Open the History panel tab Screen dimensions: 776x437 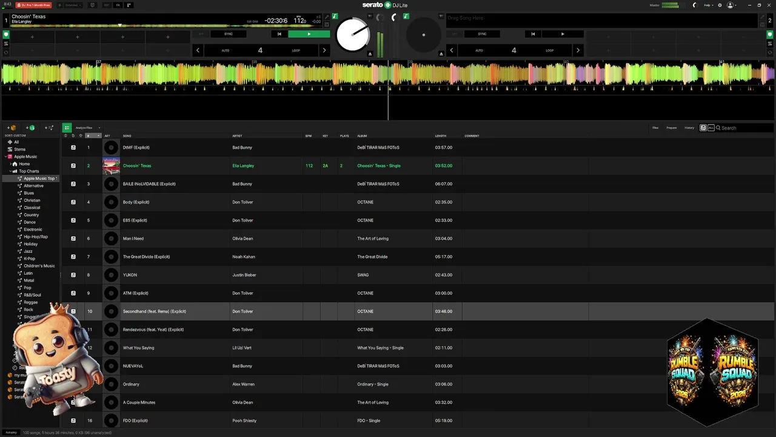pyautogui.click(x=689, y=128)
